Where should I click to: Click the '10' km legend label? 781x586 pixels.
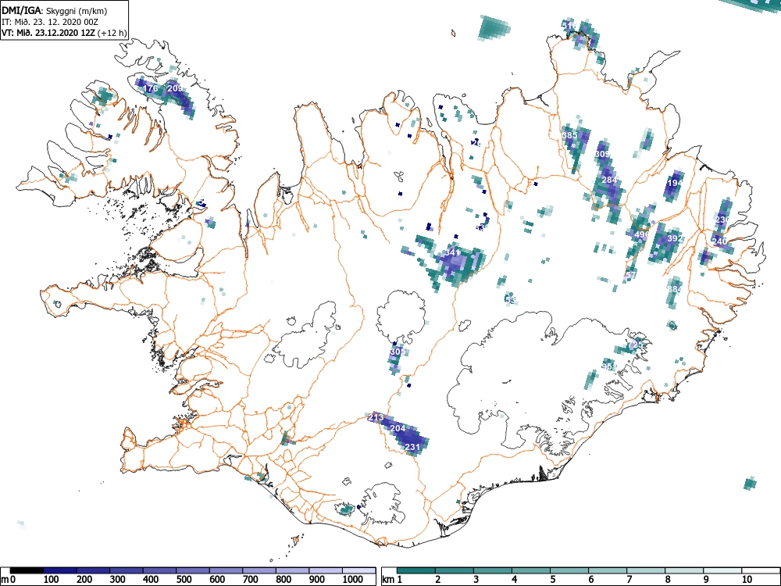747,580
